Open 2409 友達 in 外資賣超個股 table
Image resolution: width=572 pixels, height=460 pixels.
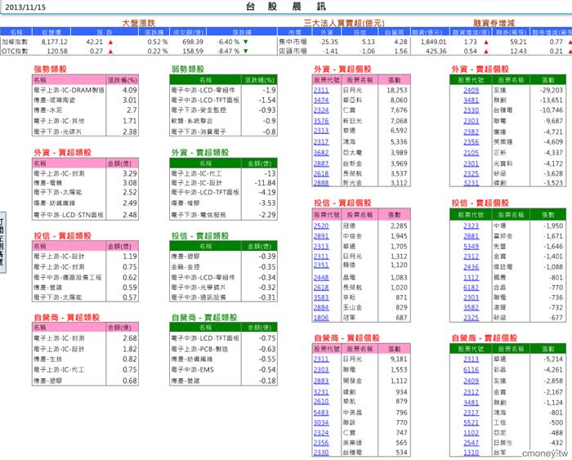click(x=471, y=90)
